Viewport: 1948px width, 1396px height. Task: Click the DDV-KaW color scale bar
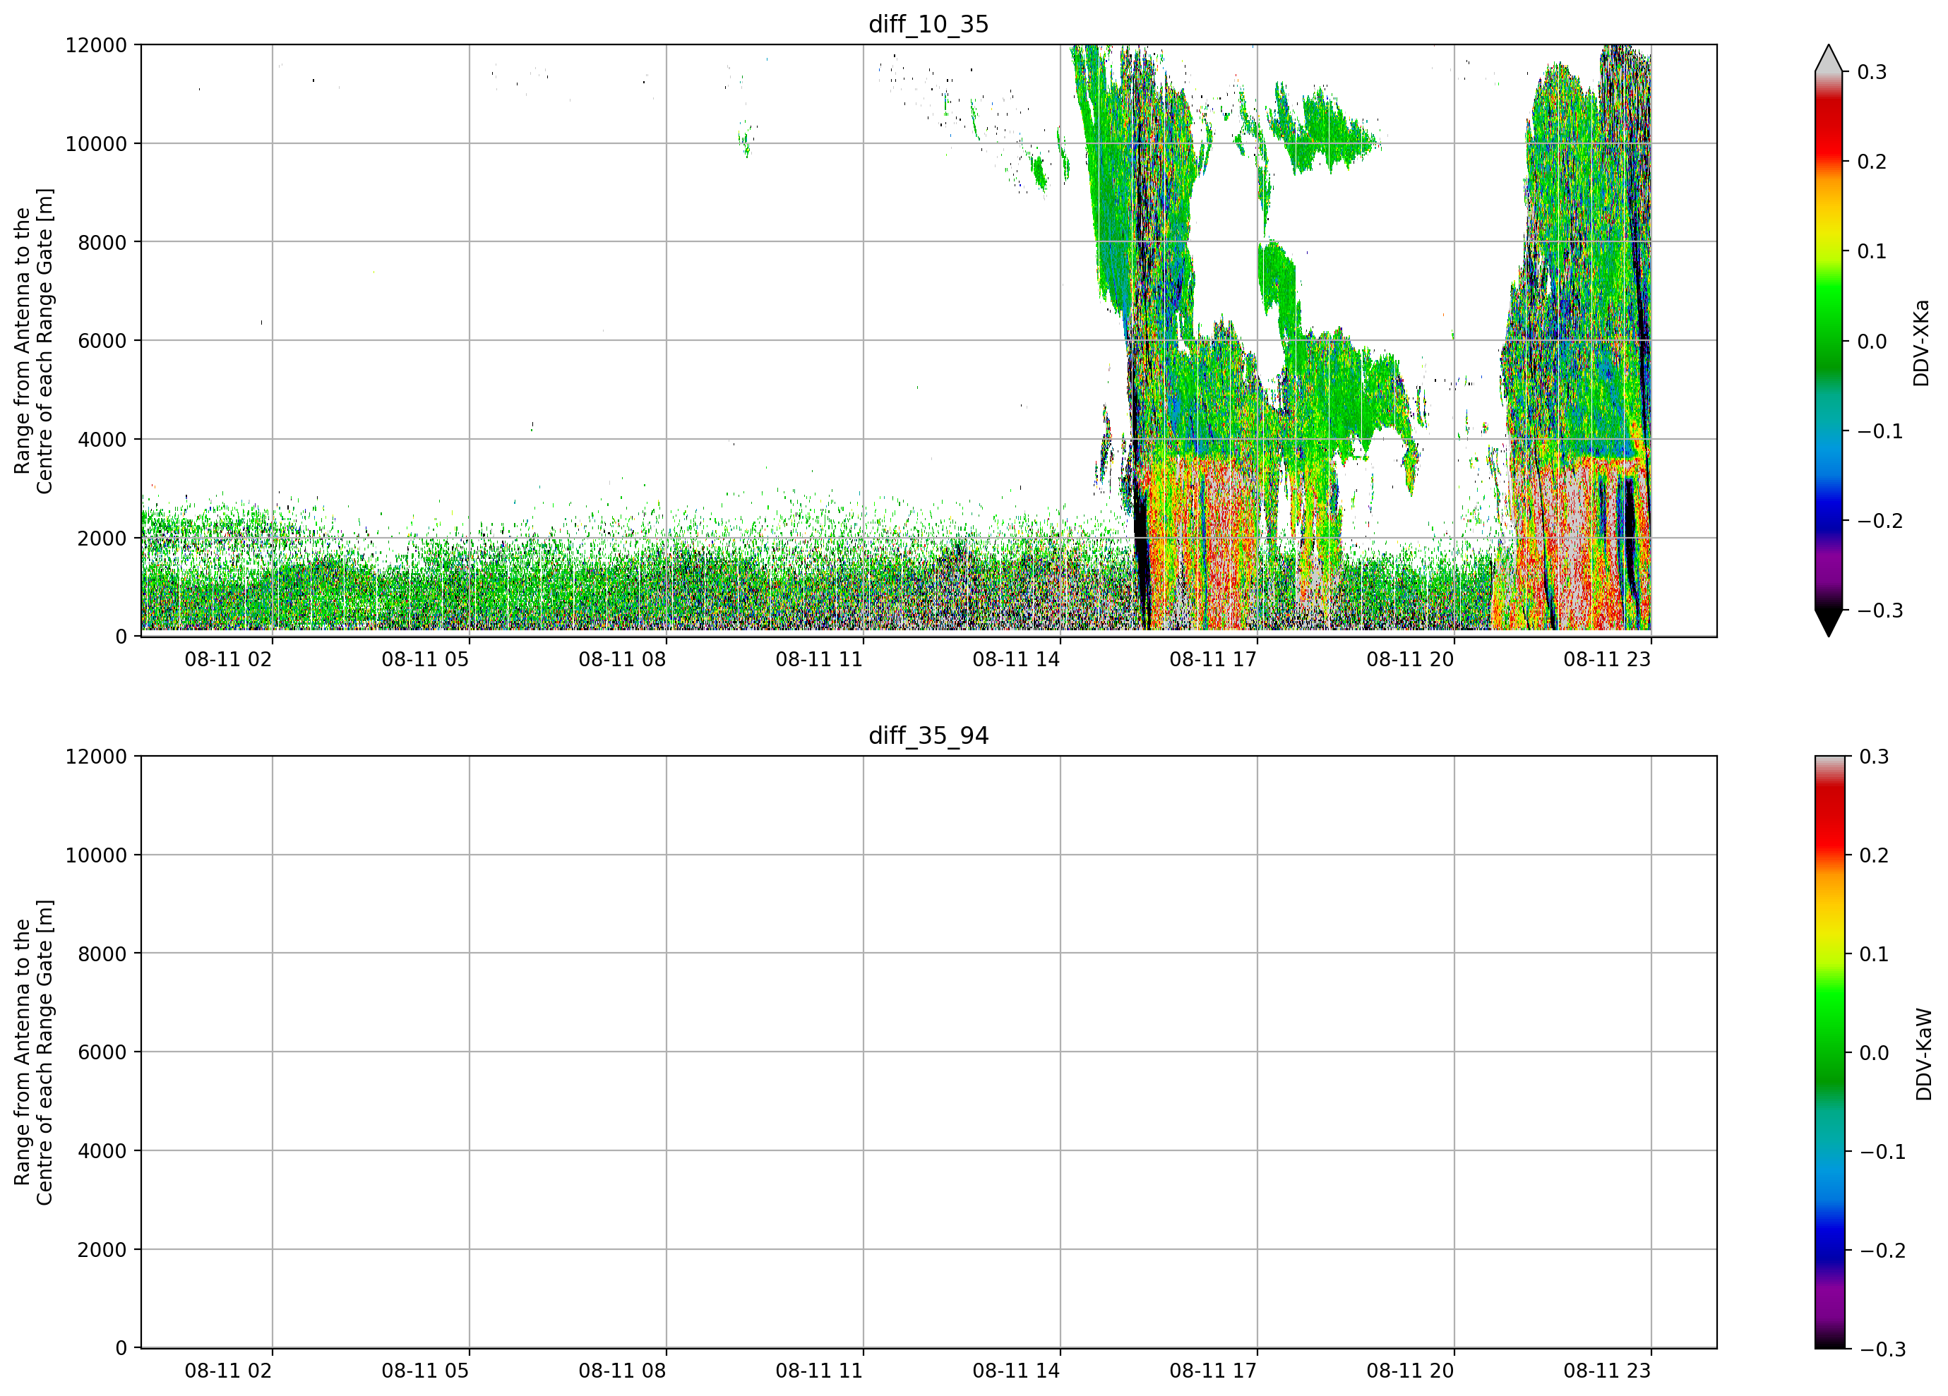coord(1829,1052)
